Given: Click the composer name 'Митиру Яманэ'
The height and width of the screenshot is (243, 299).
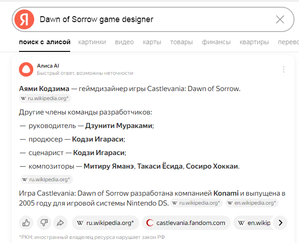Looking at the screenshot, I should pos(109,166).
